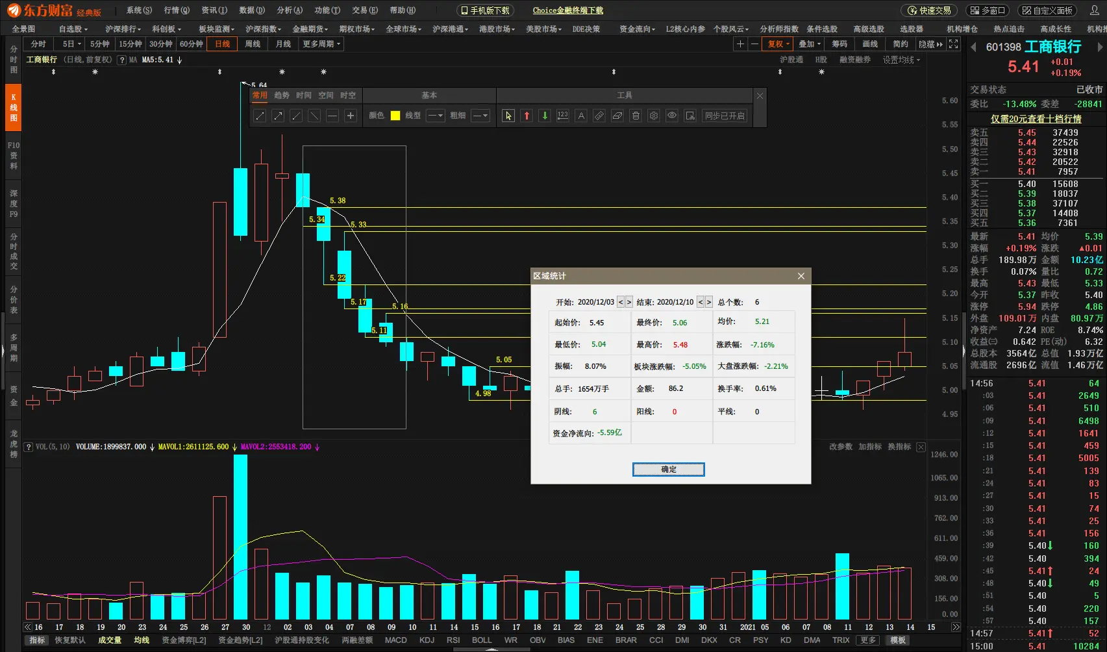The width and height of the screenshot is (1107, 652).
Task: Select the arrow line drawing tool
Action: click(x=278, y=116)
